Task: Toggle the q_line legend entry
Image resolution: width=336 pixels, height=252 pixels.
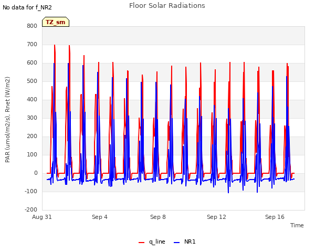Action: coord(152,241)
